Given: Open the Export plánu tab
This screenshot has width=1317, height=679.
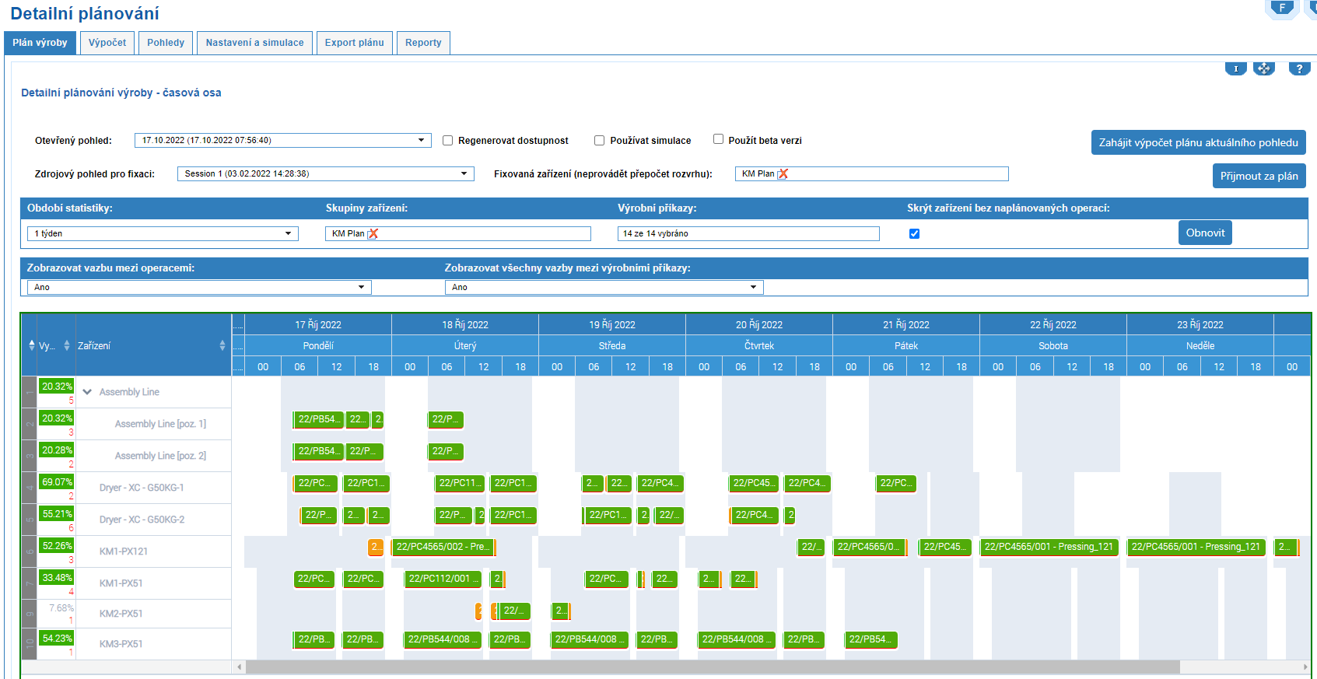Looking at the screenshot, I should (x=354, y=43).
